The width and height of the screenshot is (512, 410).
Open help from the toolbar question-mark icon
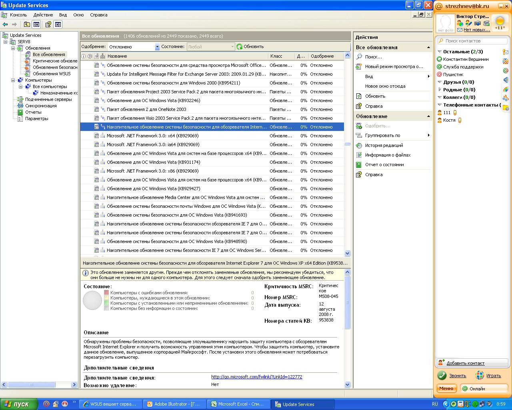(x=48, y=24)
